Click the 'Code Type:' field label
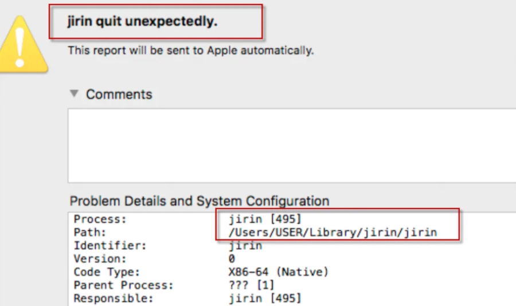516x306 pixels. 107,272
